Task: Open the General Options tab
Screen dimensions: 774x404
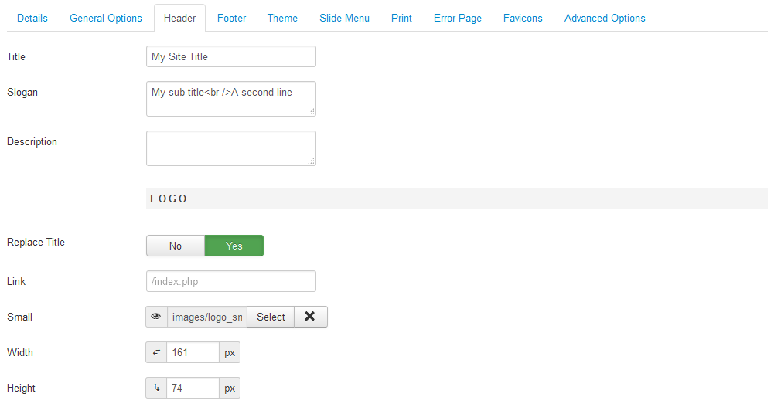Action: click(x=106, y=19)
